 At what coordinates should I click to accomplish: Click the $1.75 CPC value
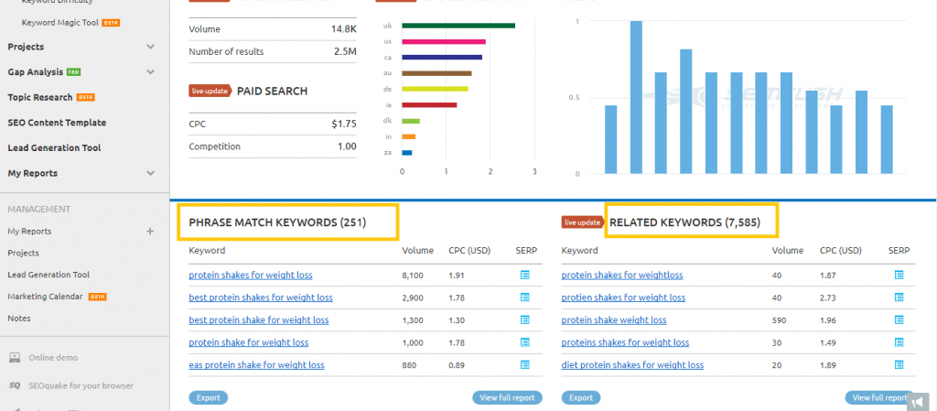pos(344,124)
